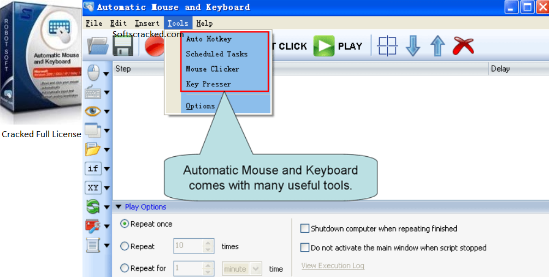Screen dimensions: 549x277
Task: Select the 'if' condition sidebar icon
Action: point(93,168)
